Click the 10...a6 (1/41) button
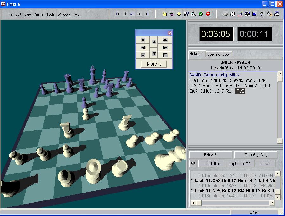This screenshot has height=216, width=285. pos(255,155)
